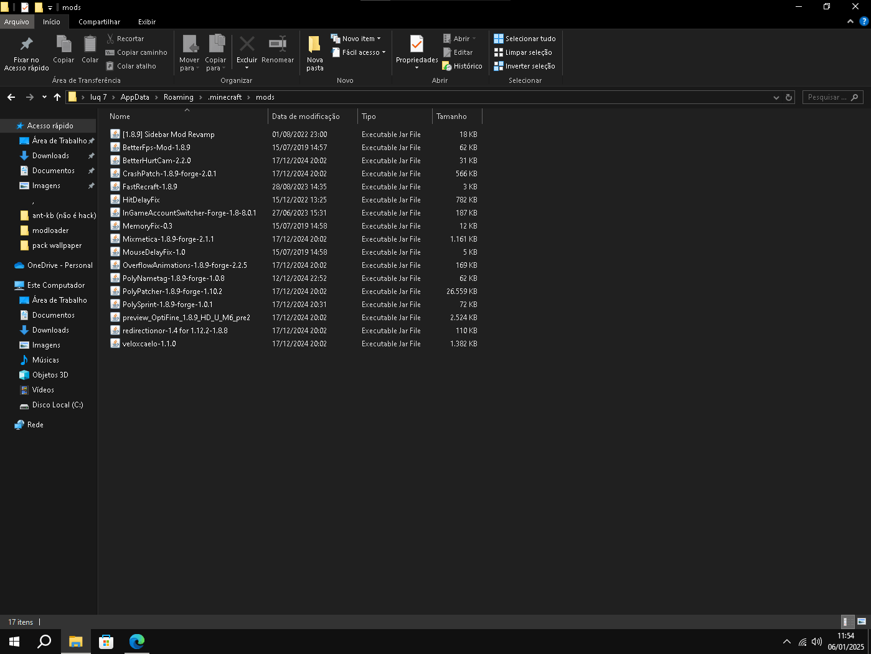Open the Fácil acesso dropdown
Screen dimensions: 871x654
pyautogui.click(x=358, y=52)
